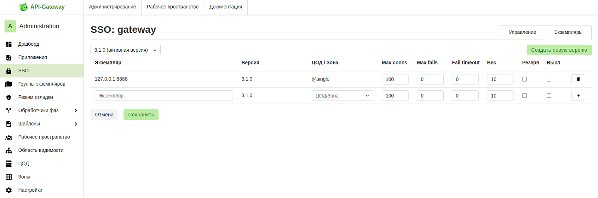Click Создать новую версию button

[559, 50]
